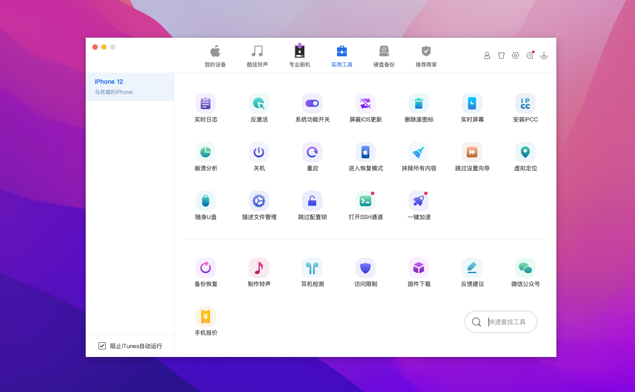Open 微信公众号 WeChat account icon

pyautogui.click(x=525, y=268)
